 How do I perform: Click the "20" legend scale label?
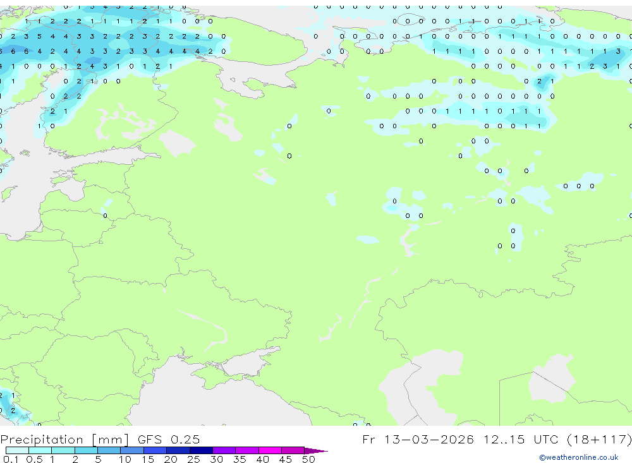click(171, 459)
